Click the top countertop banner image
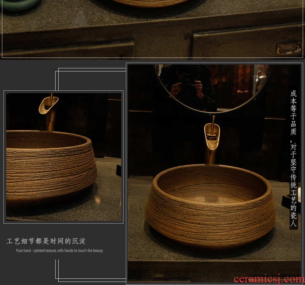This screenshot has width=305, height=285. pyautogui.click(x=152, y=29)
